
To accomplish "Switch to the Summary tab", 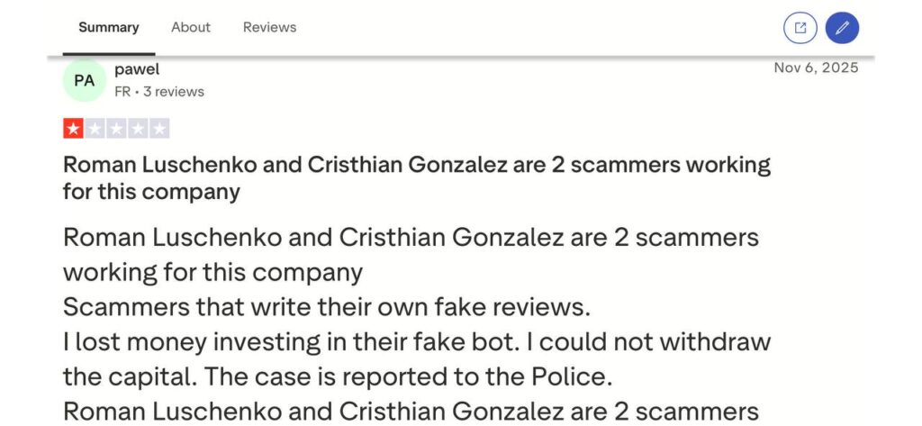I will [108, 27].
